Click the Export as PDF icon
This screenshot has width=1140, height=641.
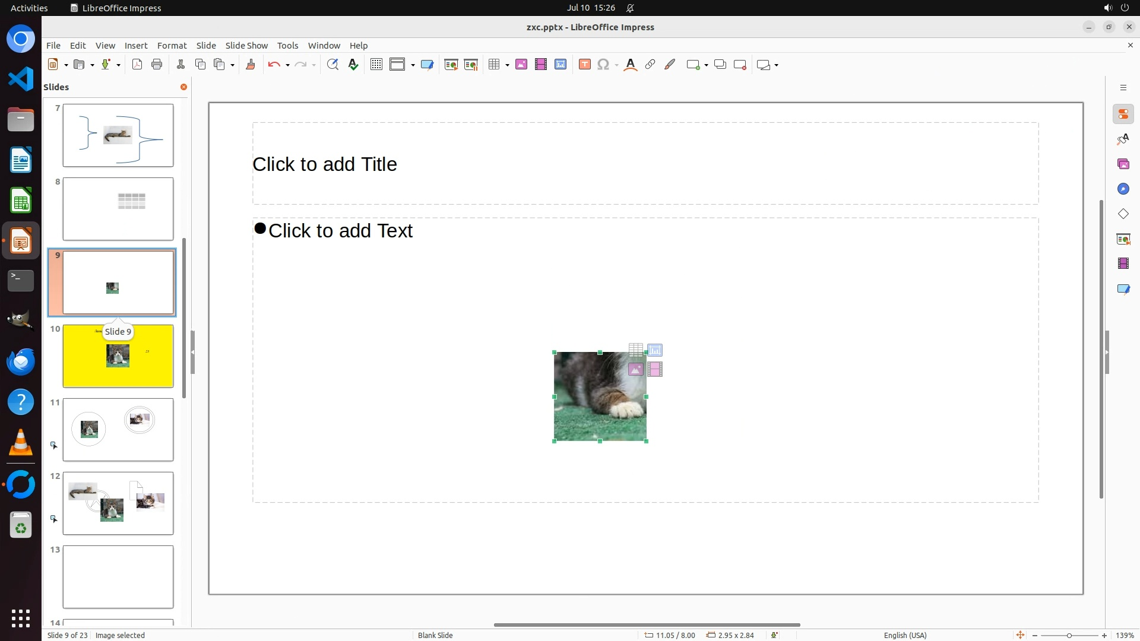tap(137, 65)
